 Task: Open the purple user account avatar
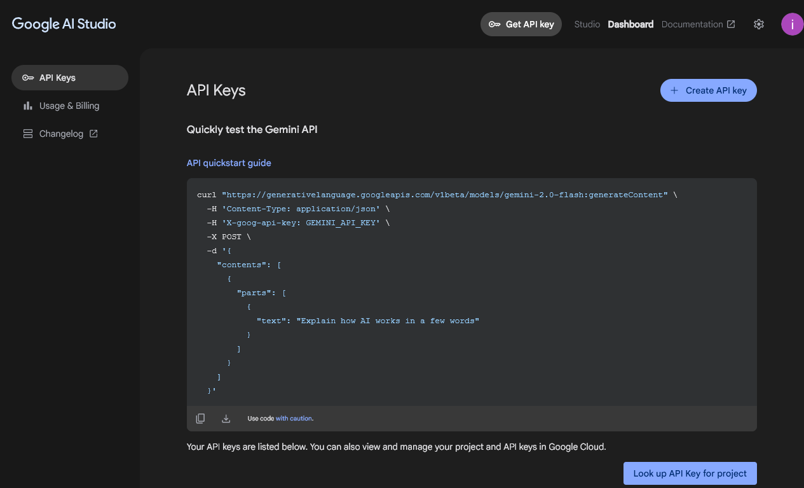pos(792,24)
